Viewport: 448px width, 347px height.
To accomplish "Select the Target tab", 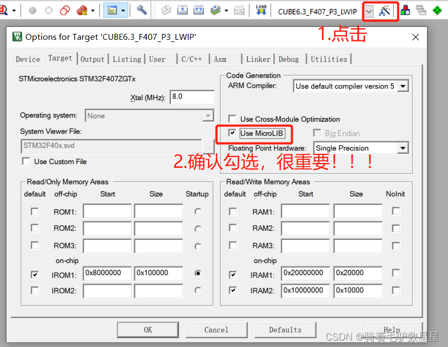I will click(60, 58).
